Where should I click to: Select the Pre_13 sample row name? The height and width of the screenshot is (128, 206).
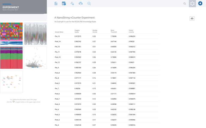click(57, 36)
